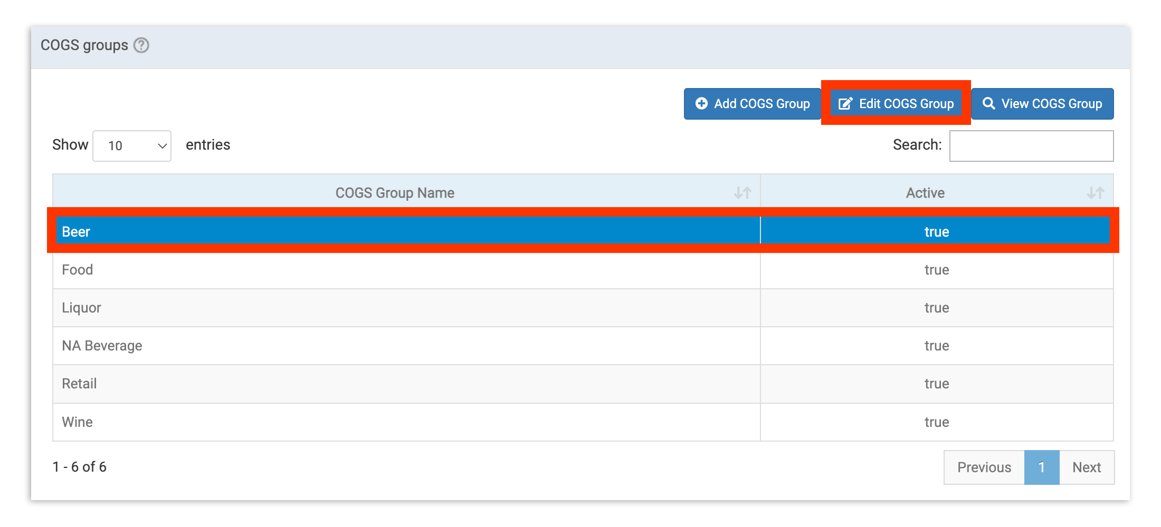
Task: Select the Food row
Action: (78, 270)
